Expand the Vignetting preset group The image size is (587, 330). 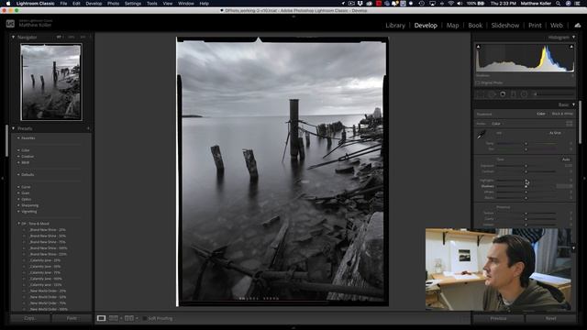(18, 212)
